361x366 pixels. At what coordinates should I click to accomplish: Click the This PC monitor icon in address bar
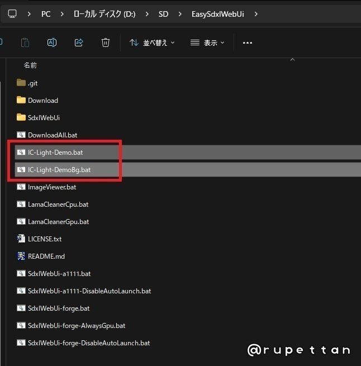(12, 14)
